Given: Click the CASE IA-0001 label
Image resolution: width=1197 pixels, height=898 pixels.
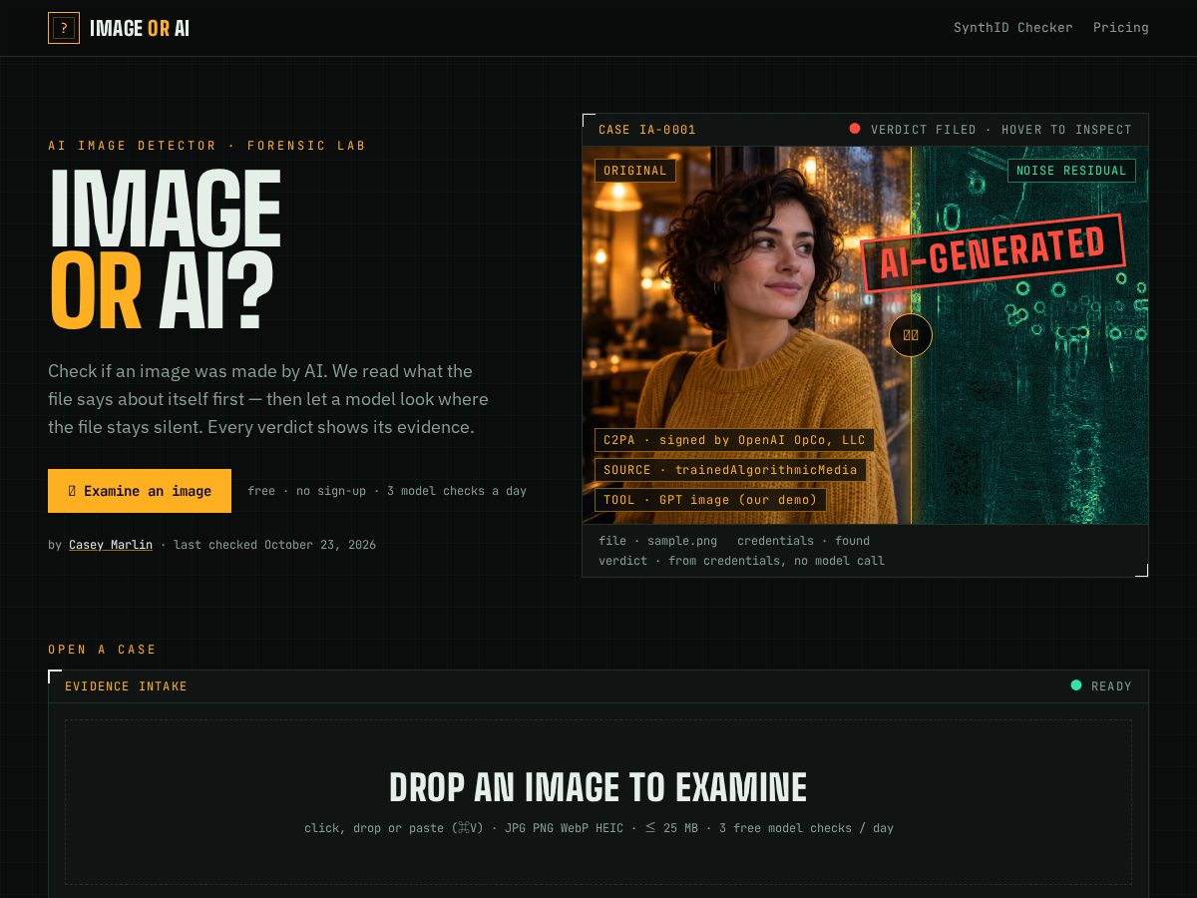Looking at the screenshot, I should click(x=647, y=130).
